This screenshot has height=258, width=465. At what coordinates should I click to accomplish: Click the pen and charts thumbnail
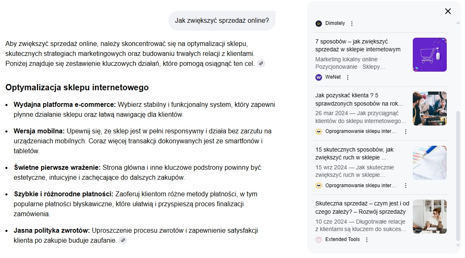tap(429, 162)
